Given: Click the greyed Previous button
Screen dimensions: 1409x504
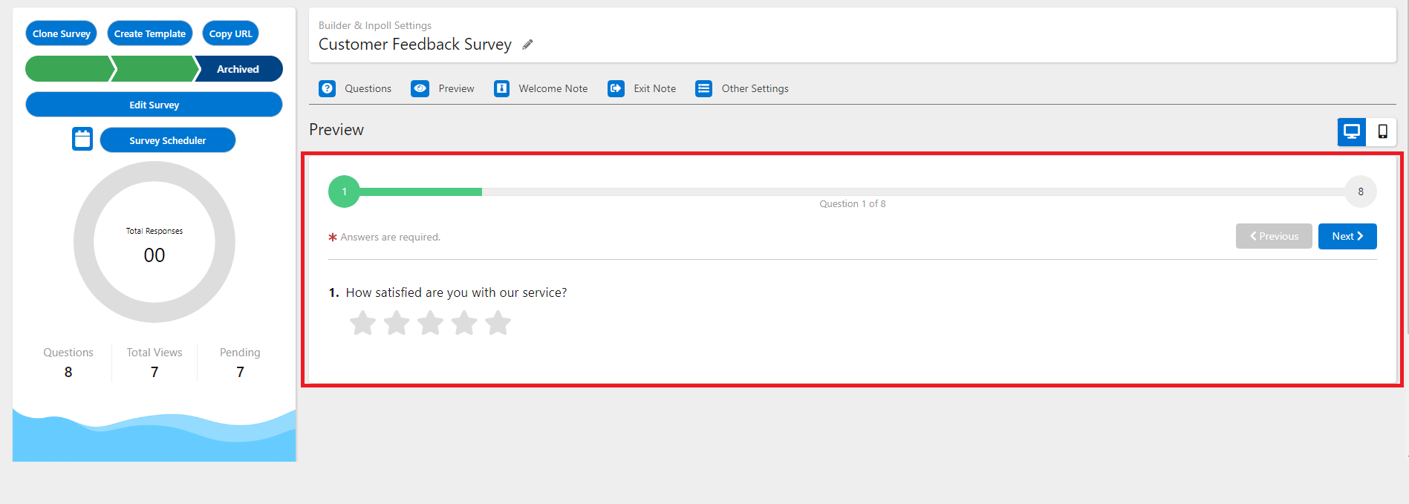Looking at the screenshot, I should (x=1274, y=236).
